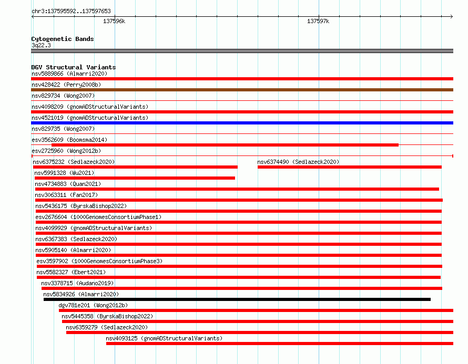Click the chr3:137595592..137597653 coordinates text
The image size is (468, 364).
(x=71, y=11)
